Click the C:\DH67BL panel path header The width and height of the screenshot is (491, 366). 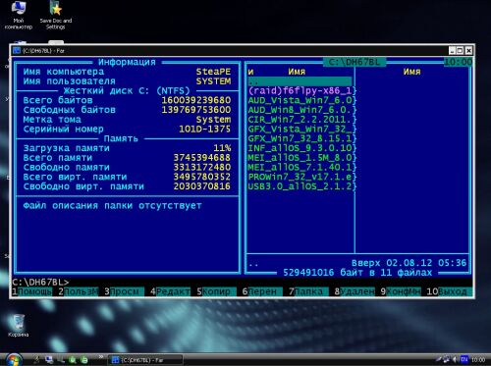(x=355, y=62)
